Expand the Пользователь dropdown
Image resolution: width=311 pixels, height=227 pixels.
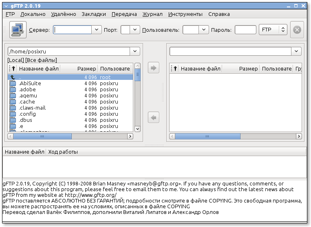204,30
